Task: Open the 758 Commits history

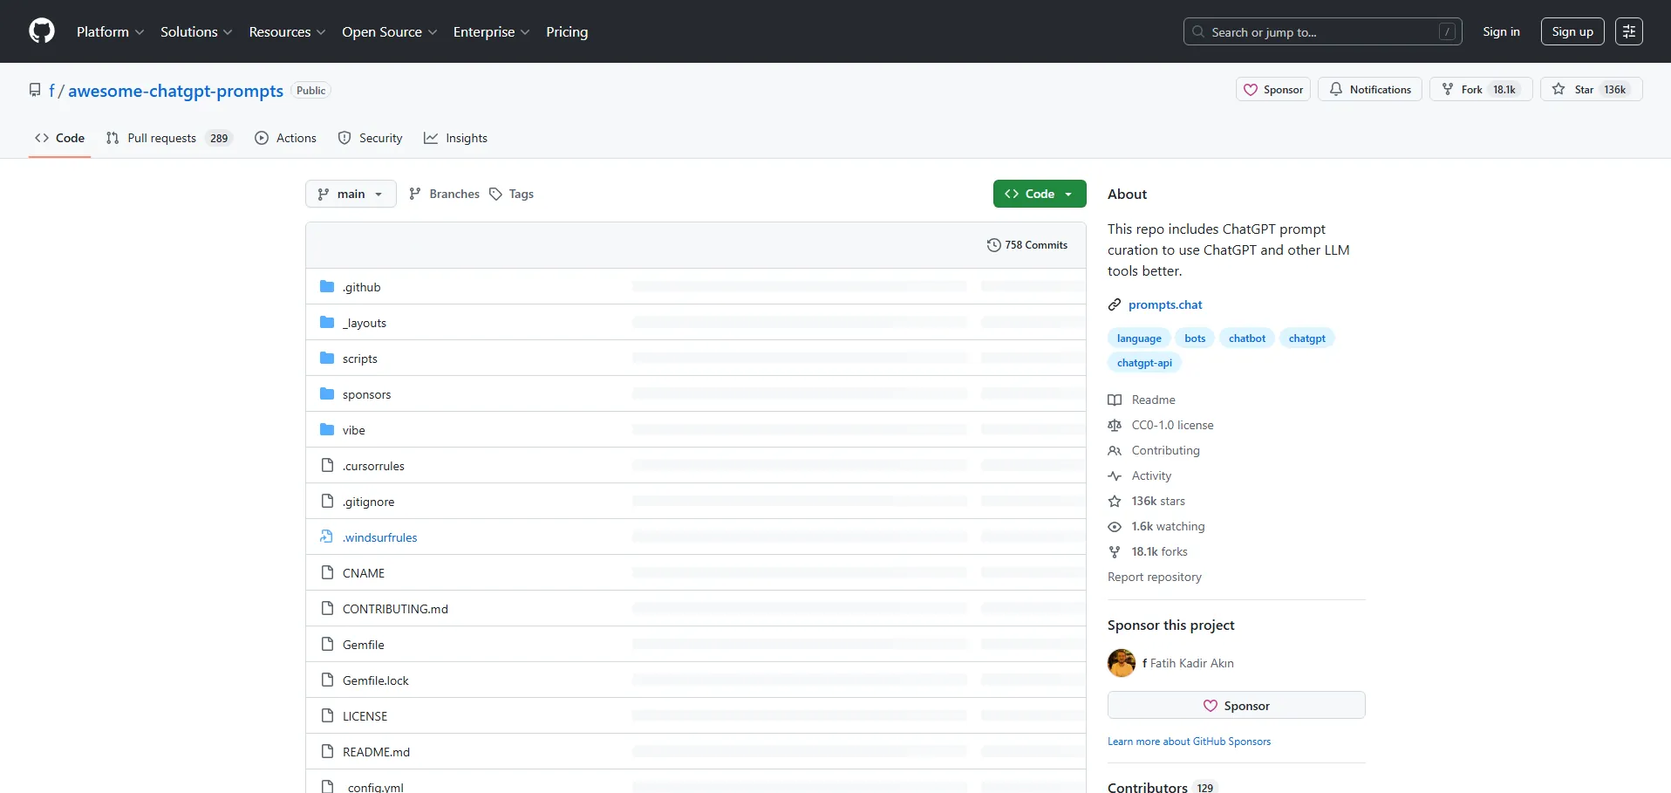Action: tap(1026, 245)
